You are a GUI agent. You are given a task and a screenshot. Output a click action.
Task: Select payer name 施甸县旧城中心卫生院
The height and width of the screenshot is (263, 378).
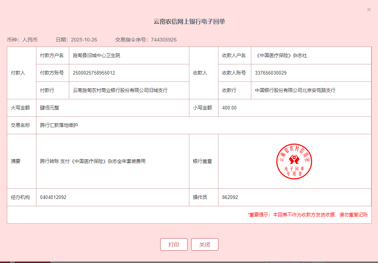coord(97,55)
